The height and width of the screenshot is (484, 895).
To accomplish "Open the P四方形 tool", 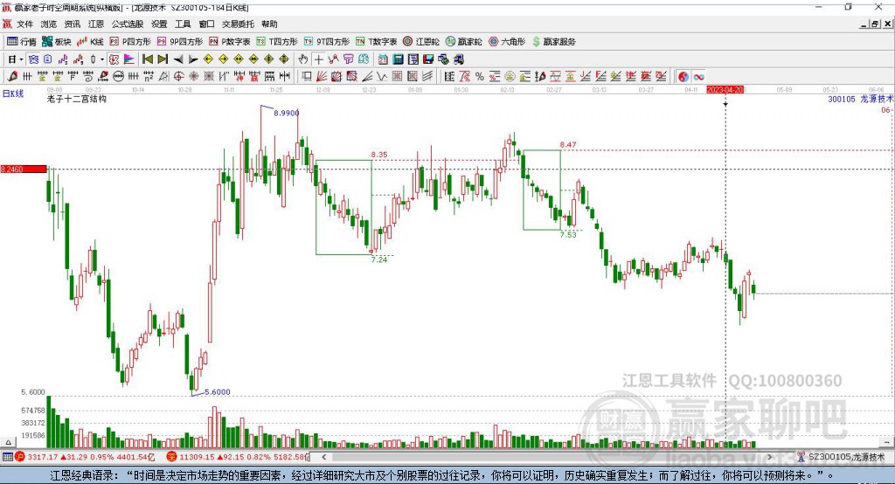I will coord(130,42).
